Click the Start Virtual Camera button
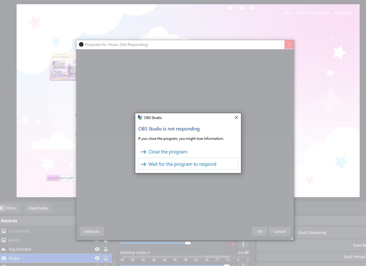 (312, 257)
